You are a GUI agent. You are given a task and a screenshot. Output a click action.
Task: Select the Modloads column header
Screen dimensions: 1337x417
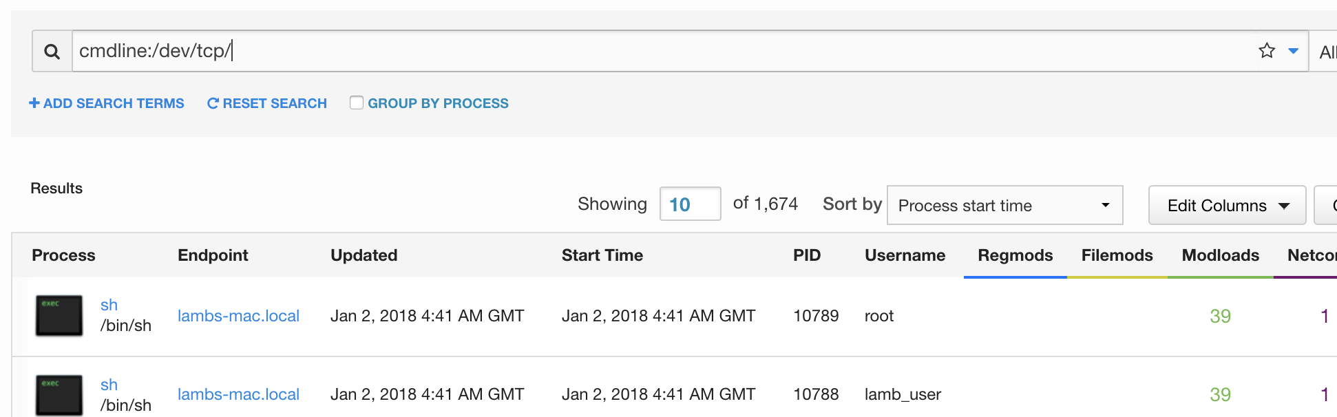(1220, 255)
